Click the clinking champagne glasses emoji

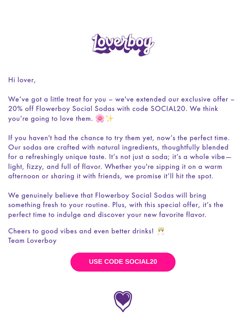[161, 231]
